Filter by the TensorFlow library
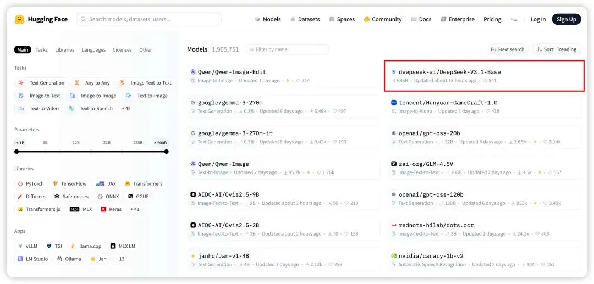The height and width of the screenshot is (284, 594). pos(70,184)
